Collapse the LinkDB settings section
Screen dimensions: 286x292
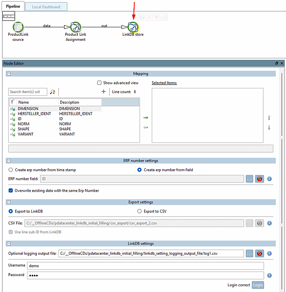(9, 244)
